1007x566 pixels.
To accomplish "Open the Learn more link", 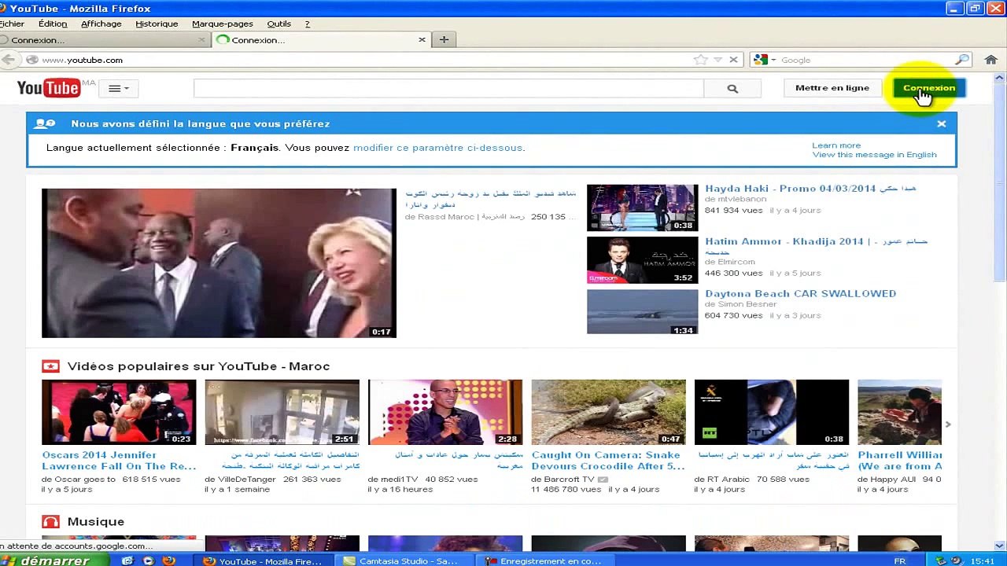I will tap(836, 145).
